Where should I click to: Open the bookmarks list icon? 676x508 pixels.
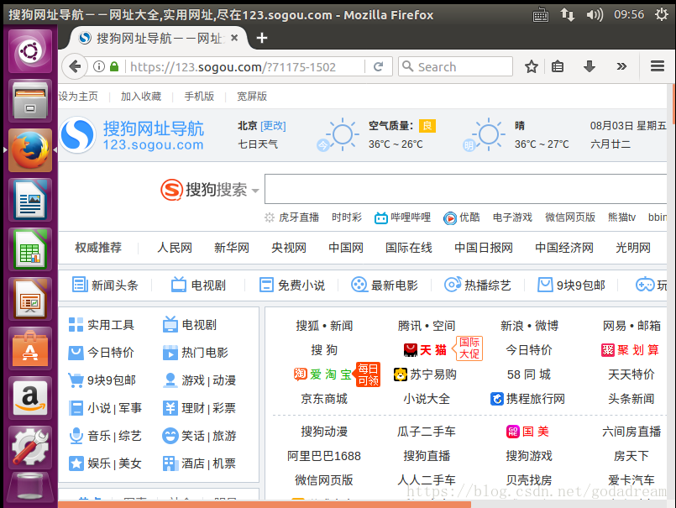558,66
